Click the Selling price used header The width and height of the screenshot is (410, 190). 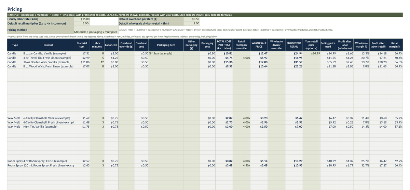[x=328, y=45]
